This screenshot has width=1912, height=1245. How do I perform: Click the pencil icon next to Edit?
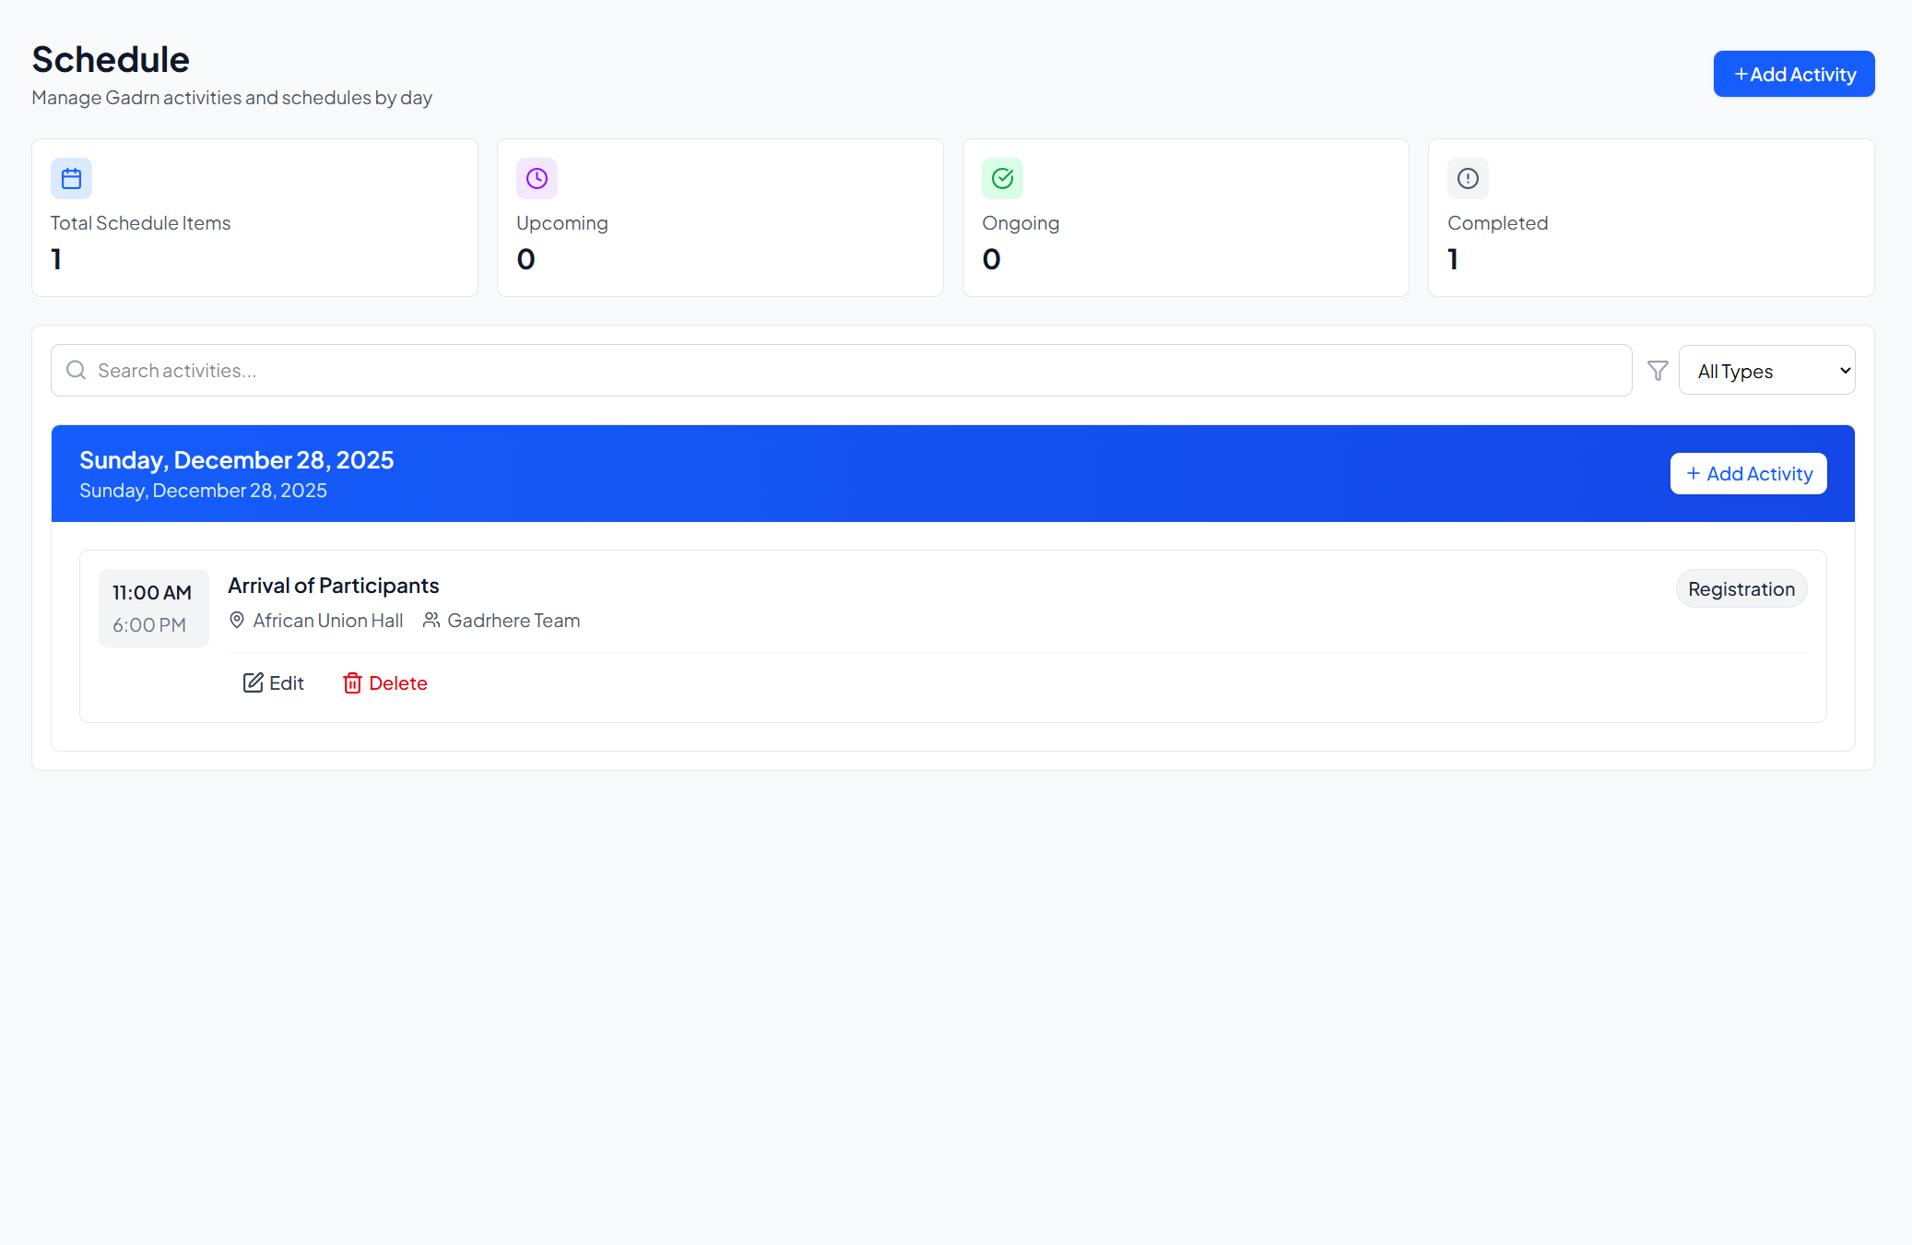pyautogui.click(x=254, y=682)
